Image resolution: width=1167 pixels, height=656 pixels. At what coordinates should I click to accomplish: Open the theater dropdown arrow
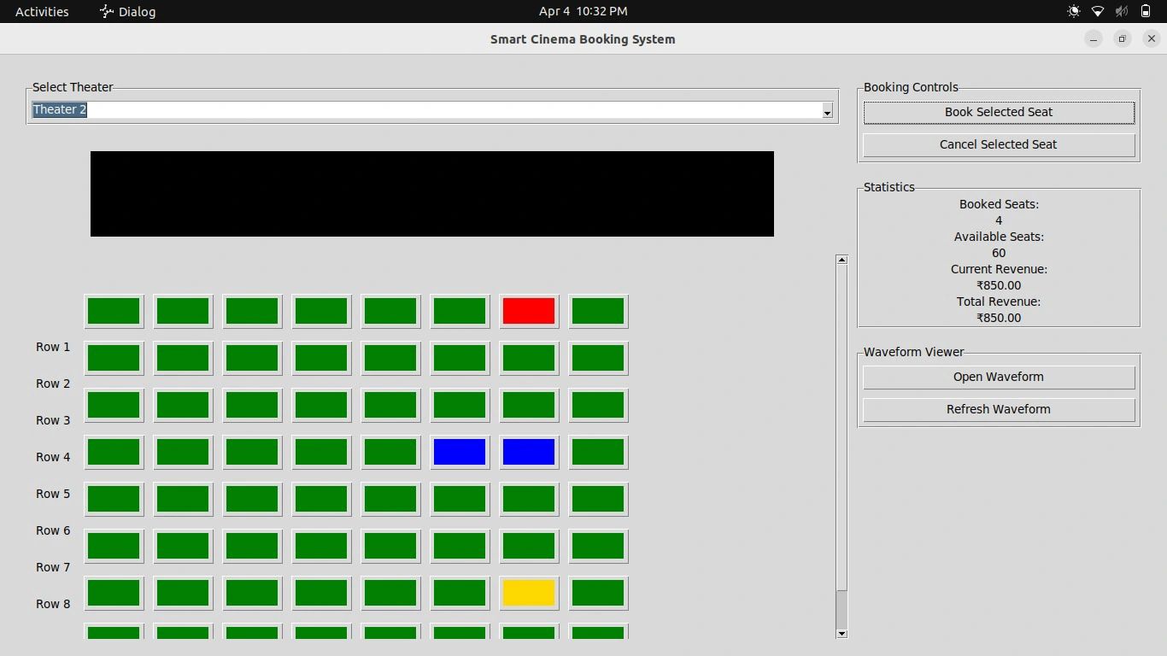pyautogui.click(x=827, y=111)
